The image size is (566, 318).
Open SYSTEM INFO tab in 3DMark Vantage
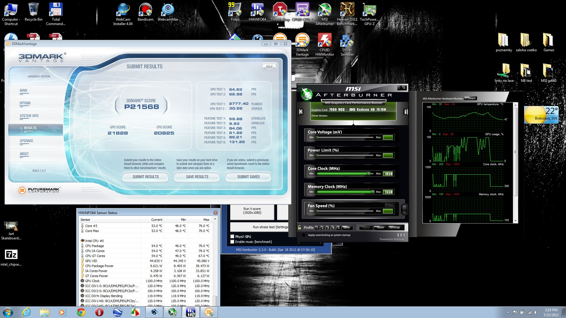29,116
